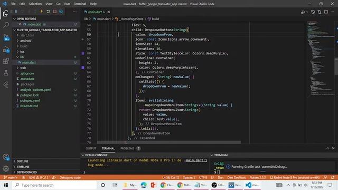This screenshot has width=338, height=190.
Task: Open the Testing flask view
Action: (6, 73)
